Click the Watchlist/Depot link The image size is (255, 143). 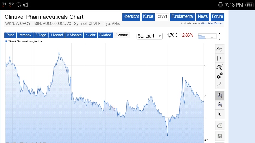coord(212,24)
